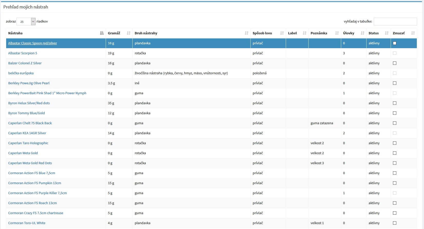The height and width of the screenshot is (229, 424).
Task: Tick delete checkbox for Cormoran Toro-UL White
Action: click(x=395, y=223)
